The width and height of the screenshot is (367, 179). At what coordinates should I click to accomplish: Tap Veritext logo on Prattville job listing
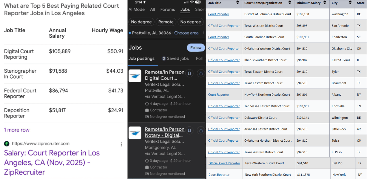135,76
